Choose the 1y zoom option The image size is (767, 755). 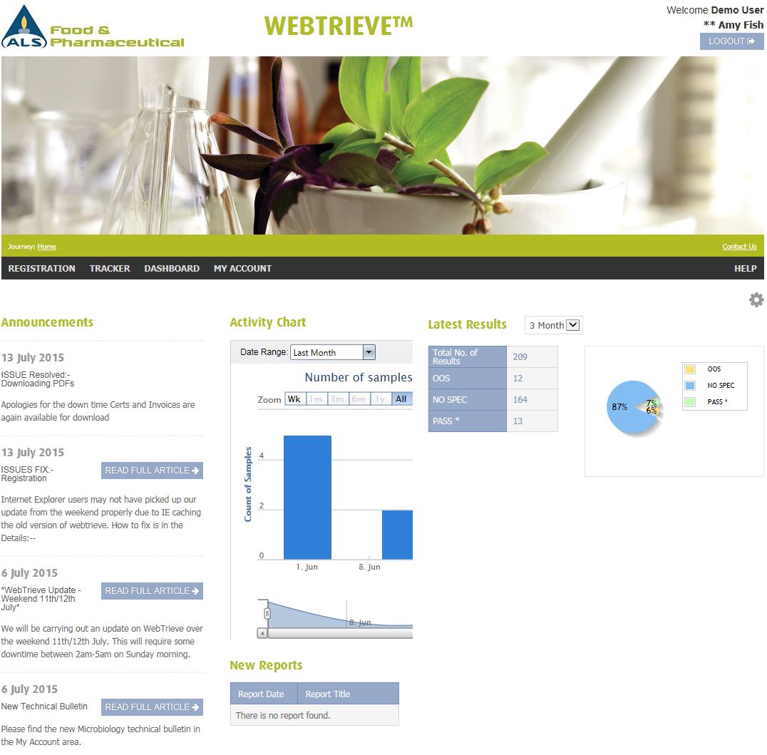point(380,399)
